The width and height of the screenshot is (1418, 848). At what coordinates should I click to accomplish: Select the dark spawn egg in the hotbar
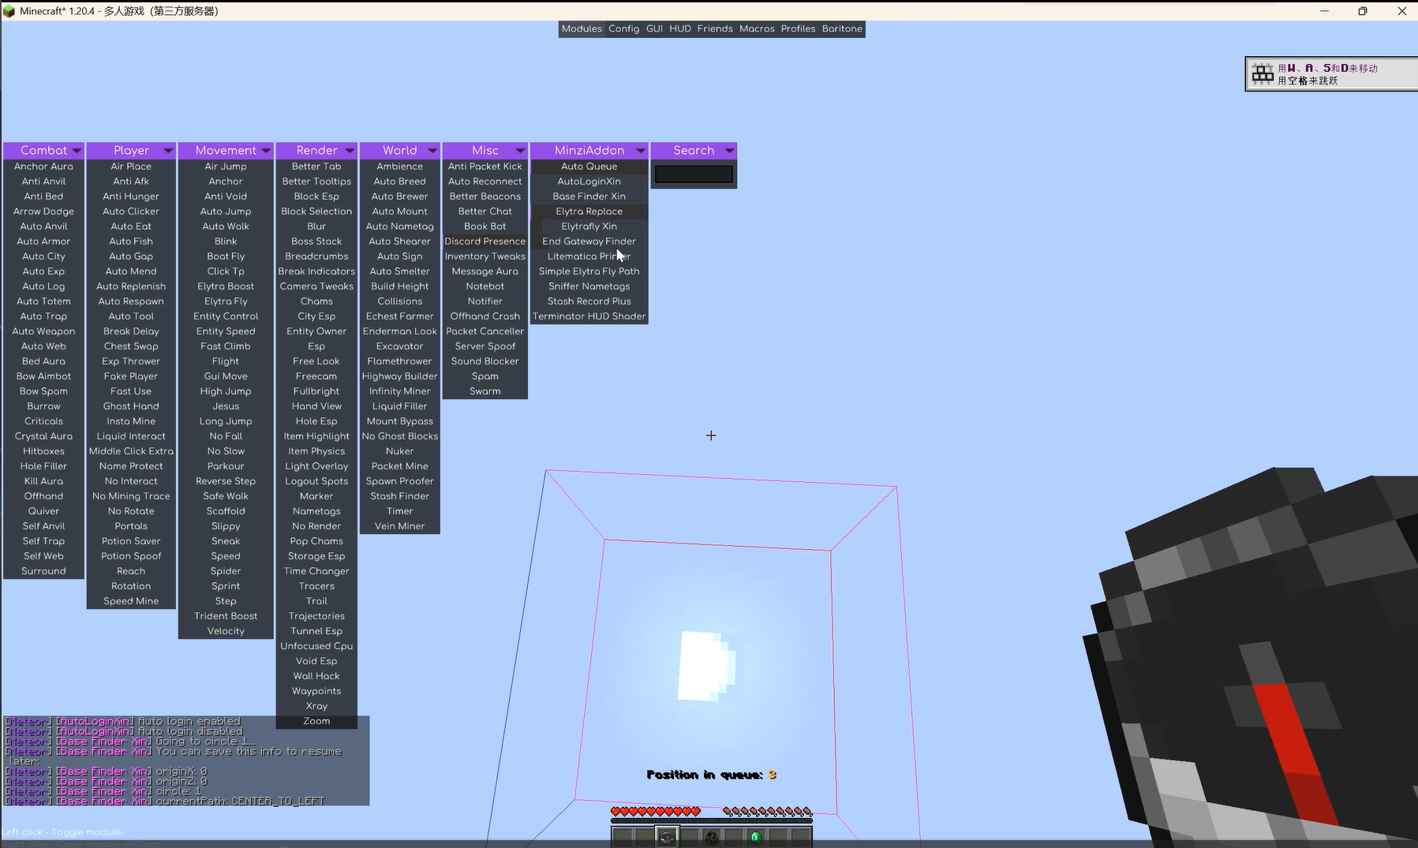point(712,837)
